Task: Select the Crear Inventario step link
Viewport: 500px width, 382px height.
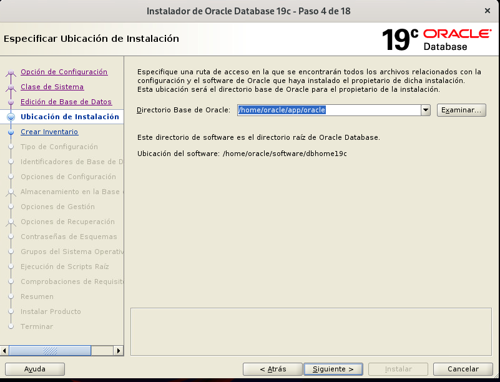Action: point(49,132)
